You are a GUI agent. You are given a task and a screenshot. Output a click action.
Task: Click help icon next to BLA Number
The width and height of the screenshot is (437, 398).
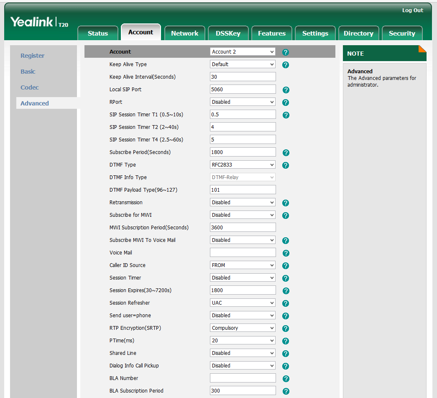286,379
